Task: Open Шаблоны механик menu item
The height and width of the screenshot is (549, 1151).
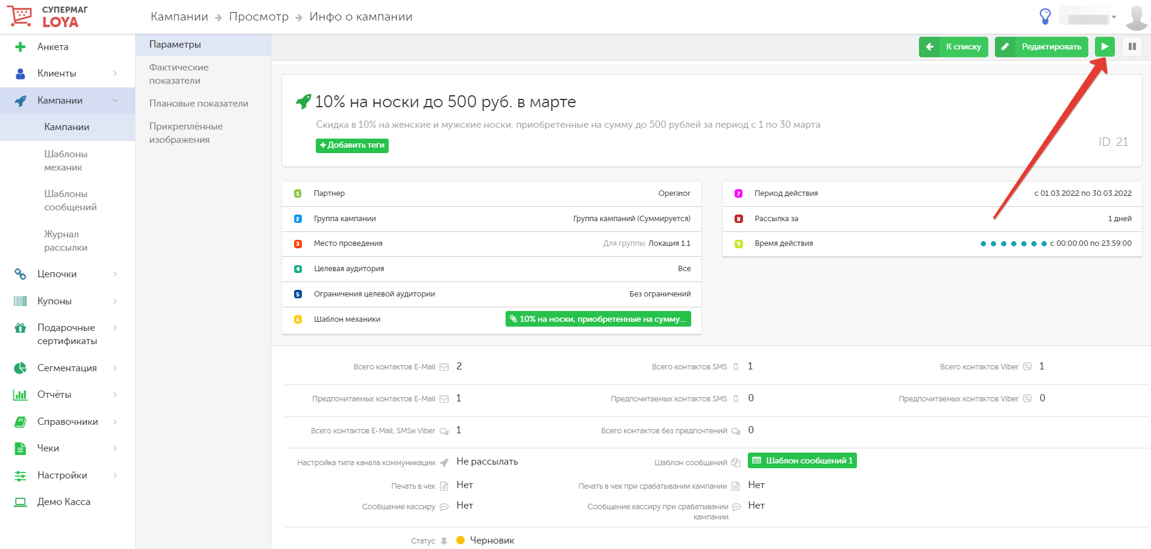Action: 66,161
